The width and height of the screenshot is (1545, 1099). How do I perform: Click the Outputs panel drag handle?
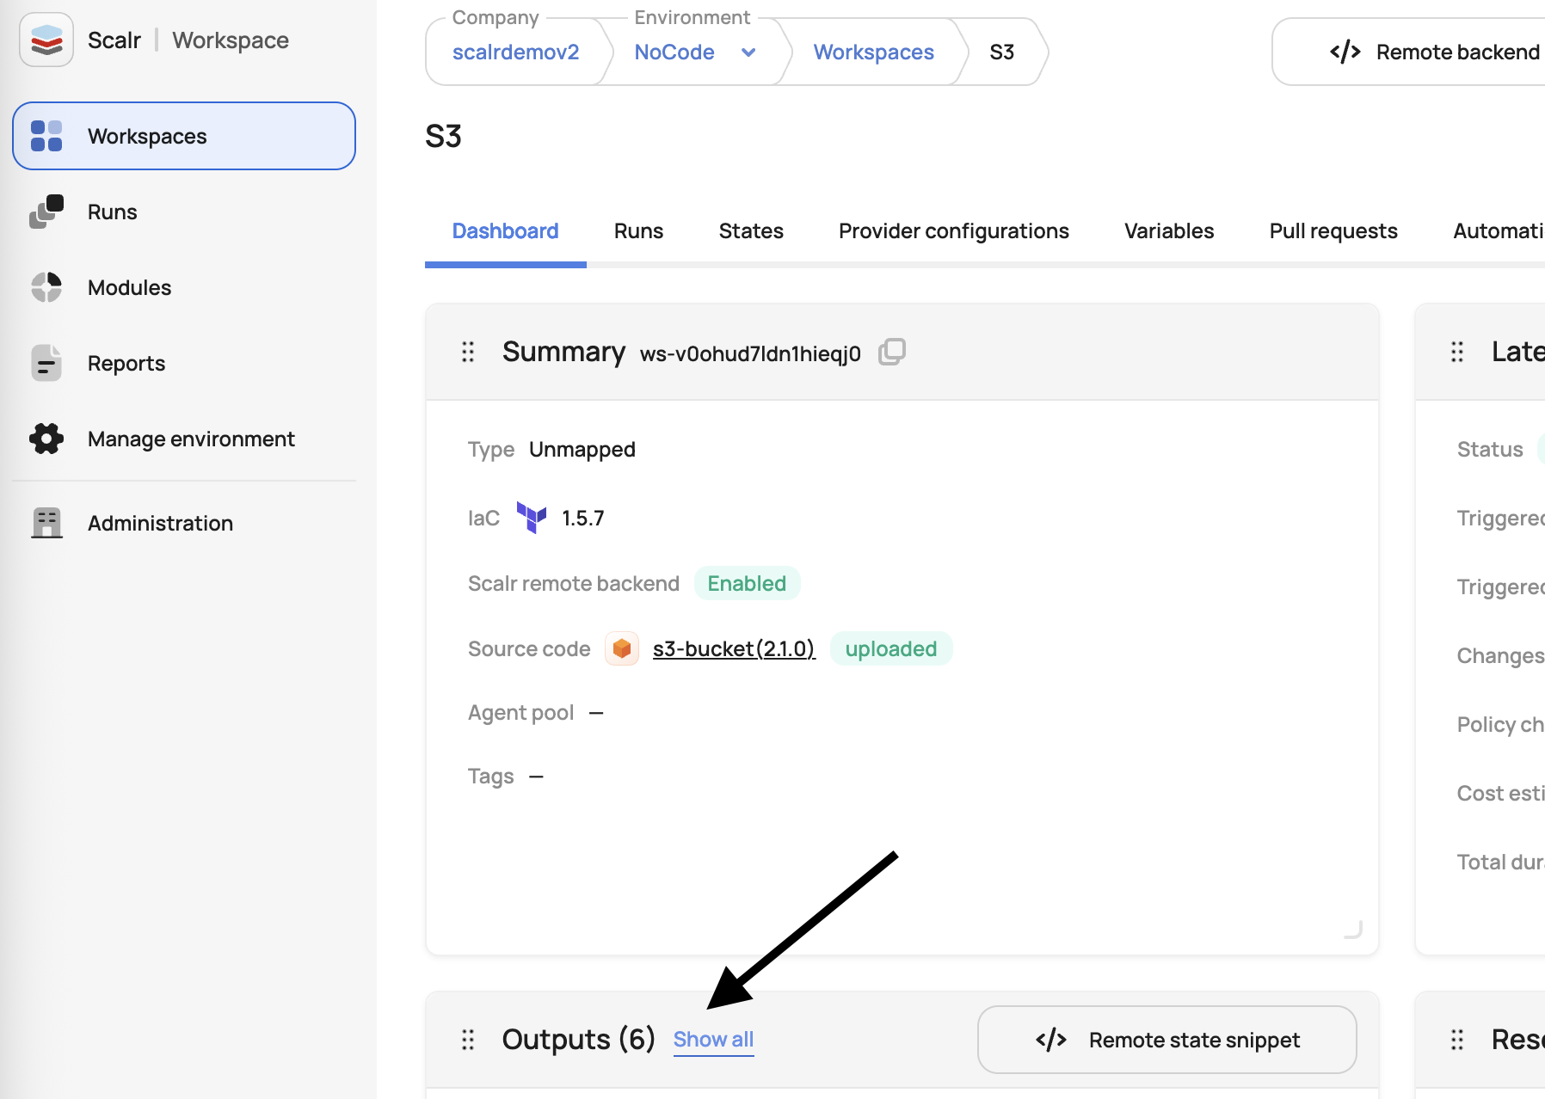coord(468,1040)
